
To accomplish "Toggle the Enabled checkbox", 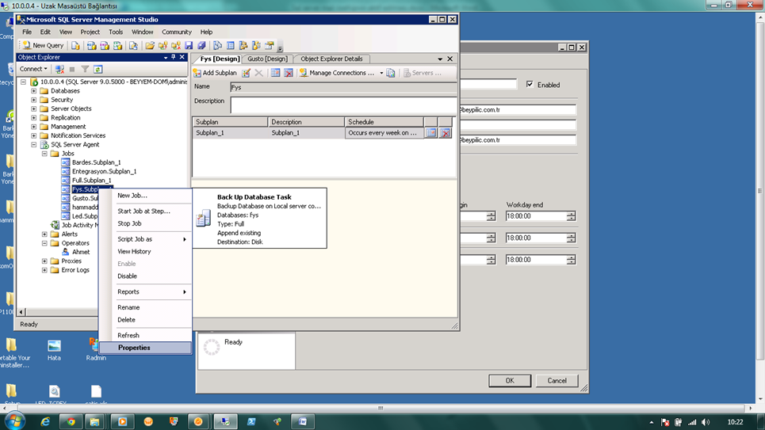I will [x=530, y=85].
